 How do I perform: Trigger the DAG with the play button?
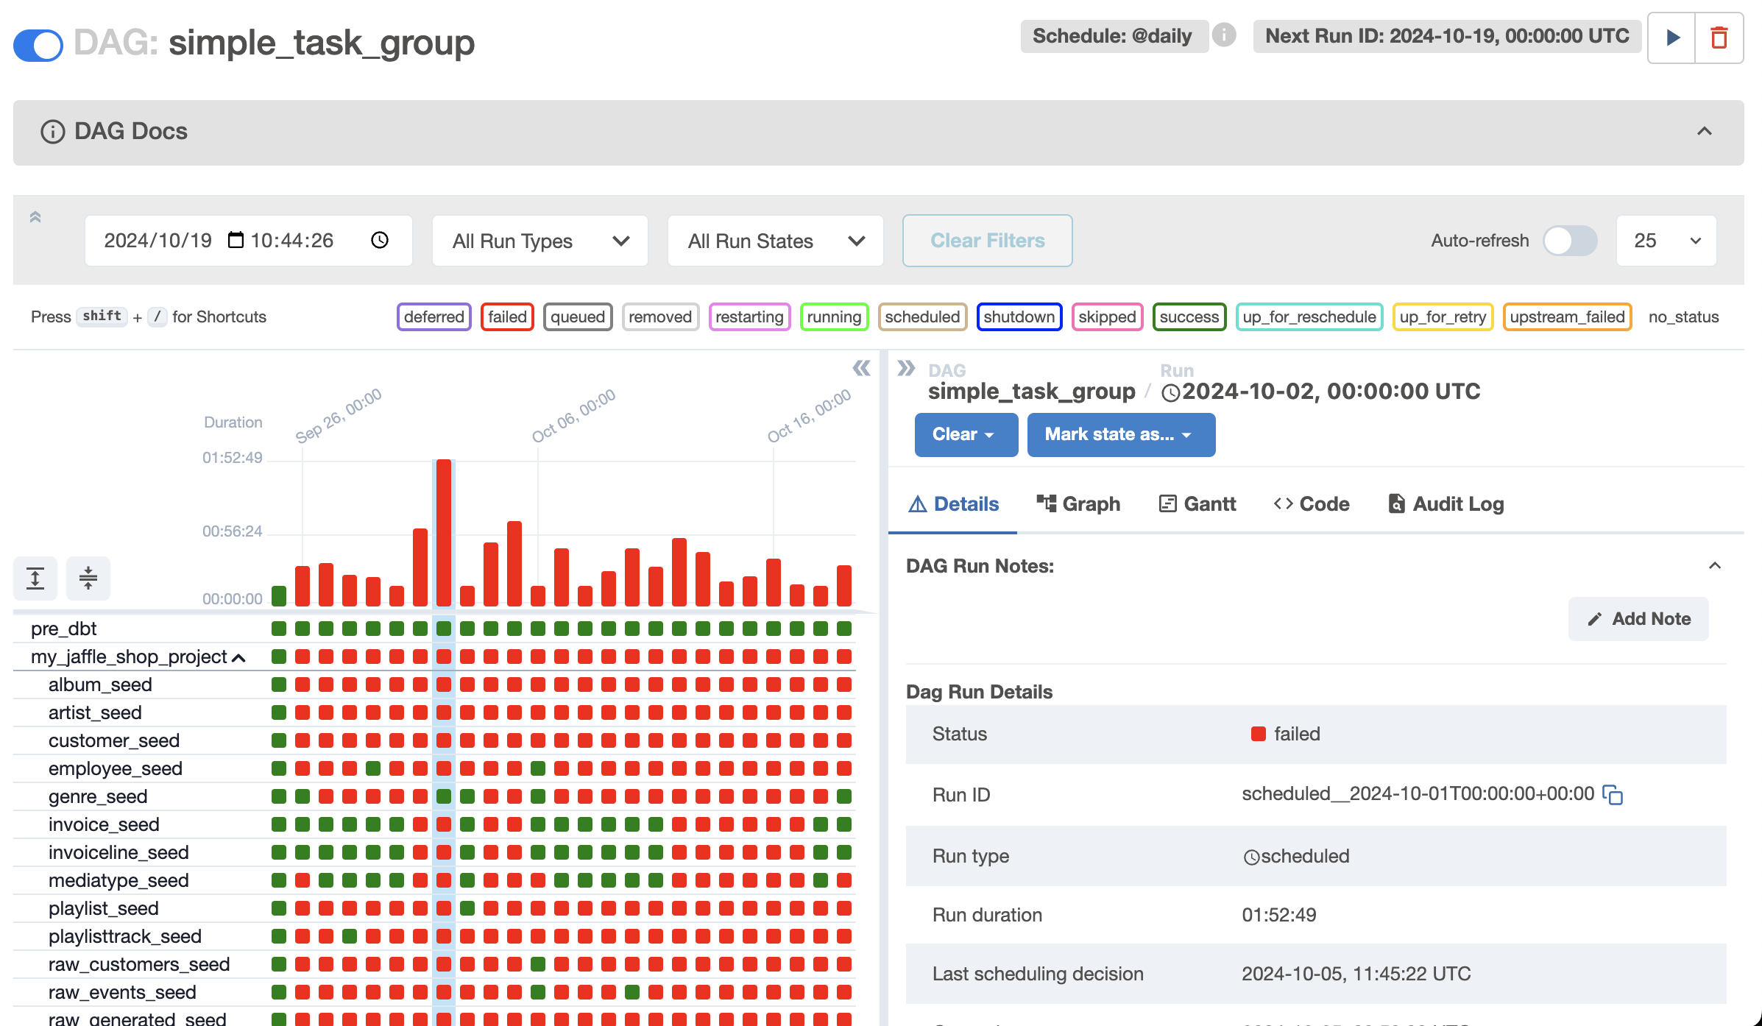tap(1671, 38)
